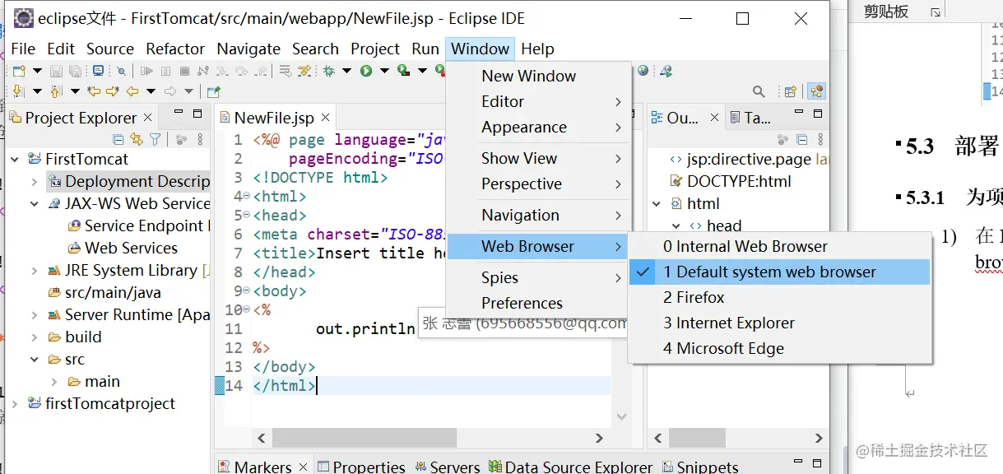Open Show View submenu
Image resolution: width=1003 pixels, height=474 pixels.
(x=538, y=158)
